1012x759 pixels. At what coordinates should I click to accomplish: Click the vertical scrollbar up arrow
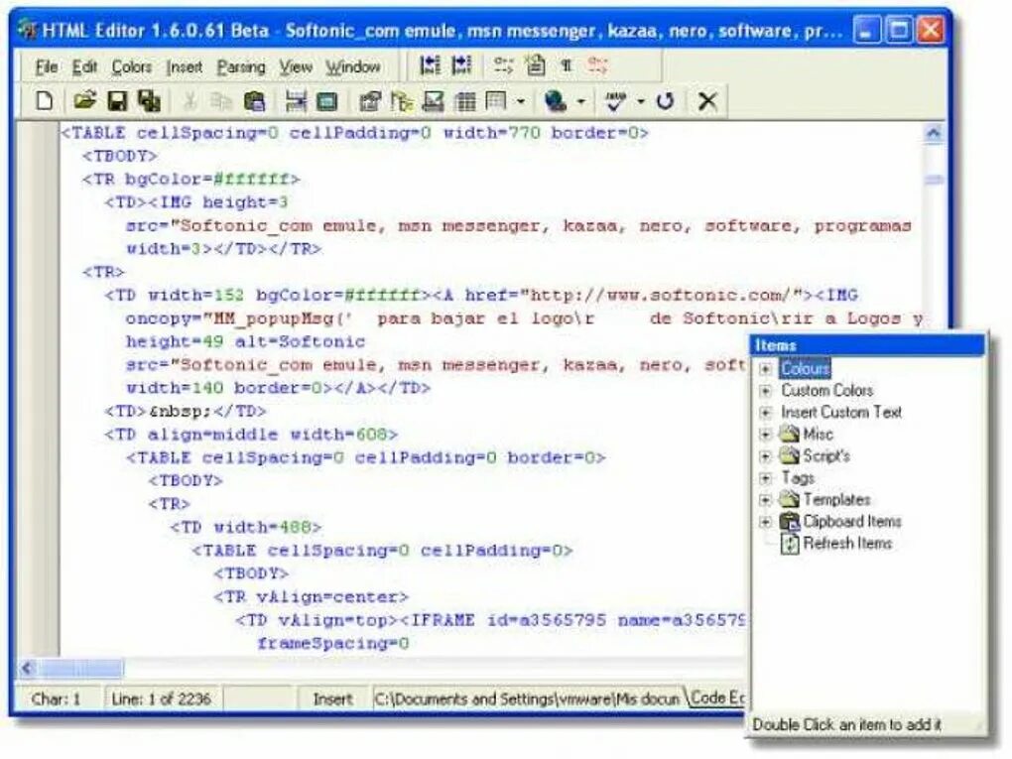tap(934, 134)
